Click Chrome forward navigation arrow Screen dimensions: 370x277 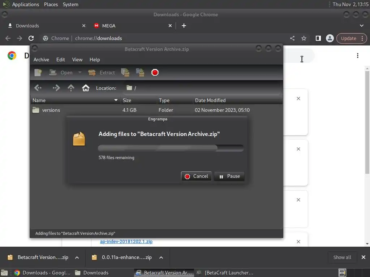pyautogui.click(x=20, y=38)
